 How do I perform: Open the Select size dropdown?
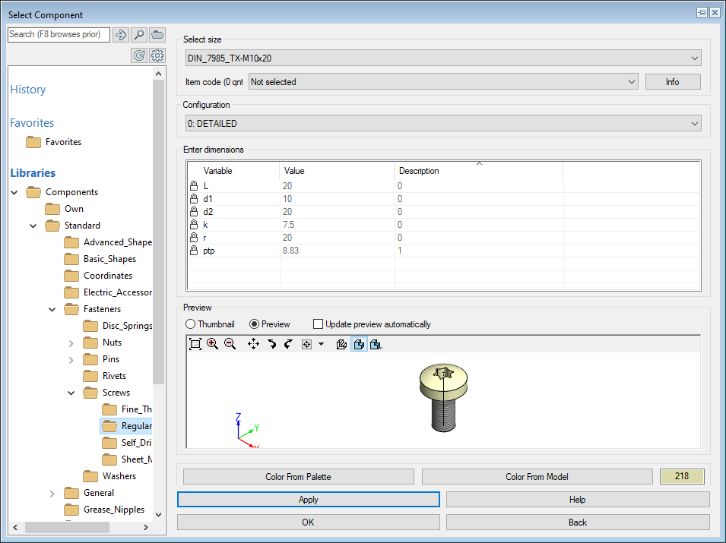click(x=442, y=58)
